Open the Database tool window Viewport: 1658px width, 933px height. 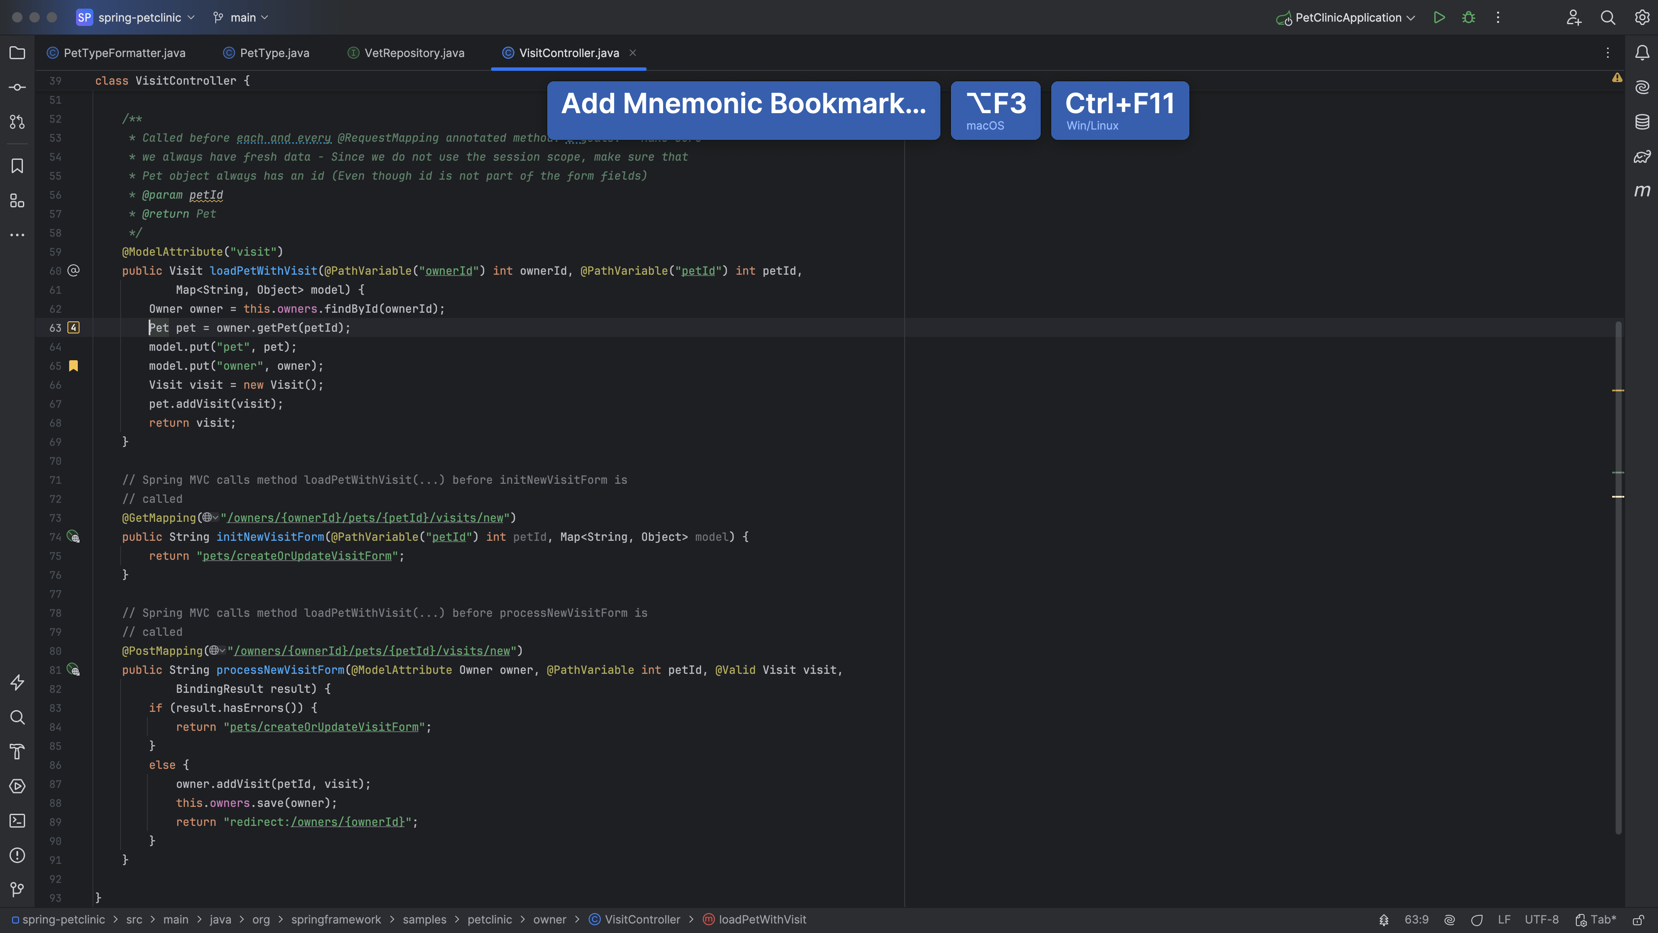1642,121
